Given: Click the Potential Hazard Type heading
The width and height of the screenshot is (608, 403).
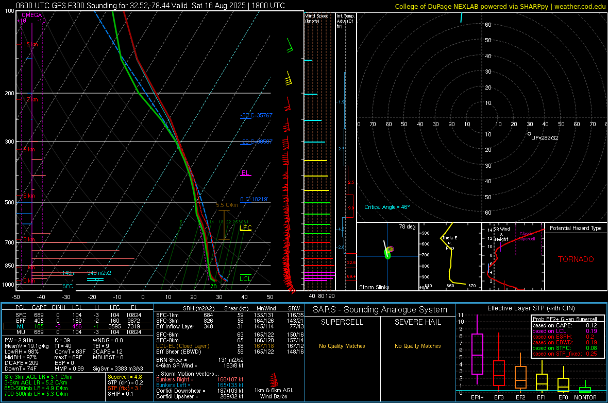Looking at the screenshot, I should pyautogui.click(x=576, y=228).
